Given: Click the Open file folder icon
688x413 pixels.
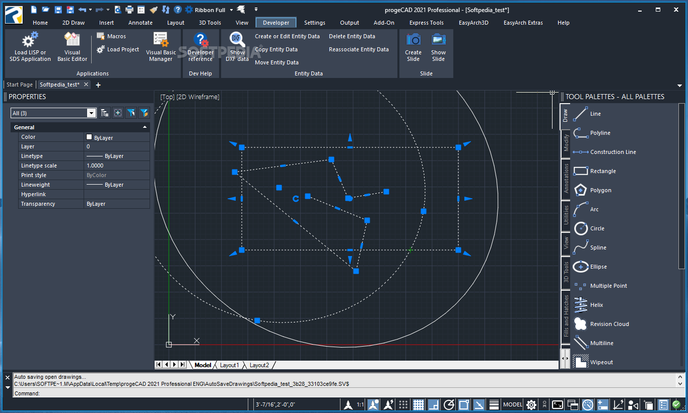Looking at the screenshot, I should click(46, 10).
